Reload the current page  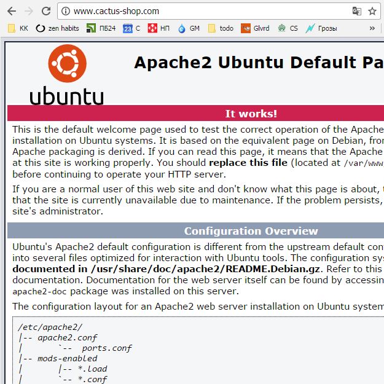point(46,11)
